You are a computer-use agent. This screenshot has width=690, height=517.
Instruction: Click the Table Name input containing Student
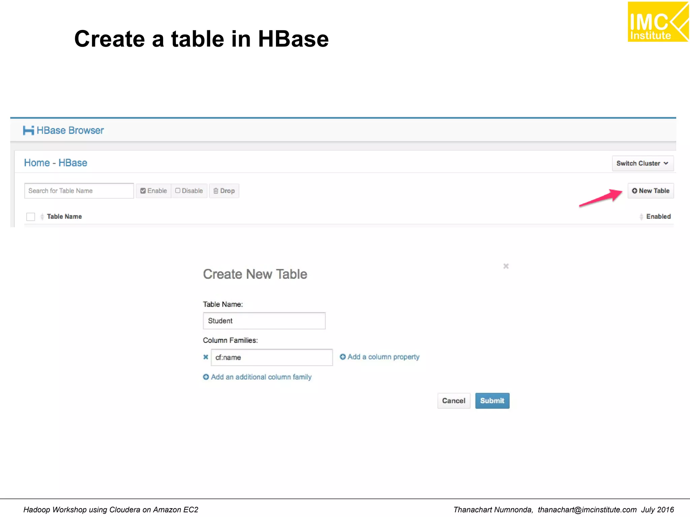coord(264,321)
